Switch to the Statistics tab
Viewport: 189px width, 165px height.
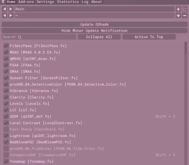pos(68,2)
